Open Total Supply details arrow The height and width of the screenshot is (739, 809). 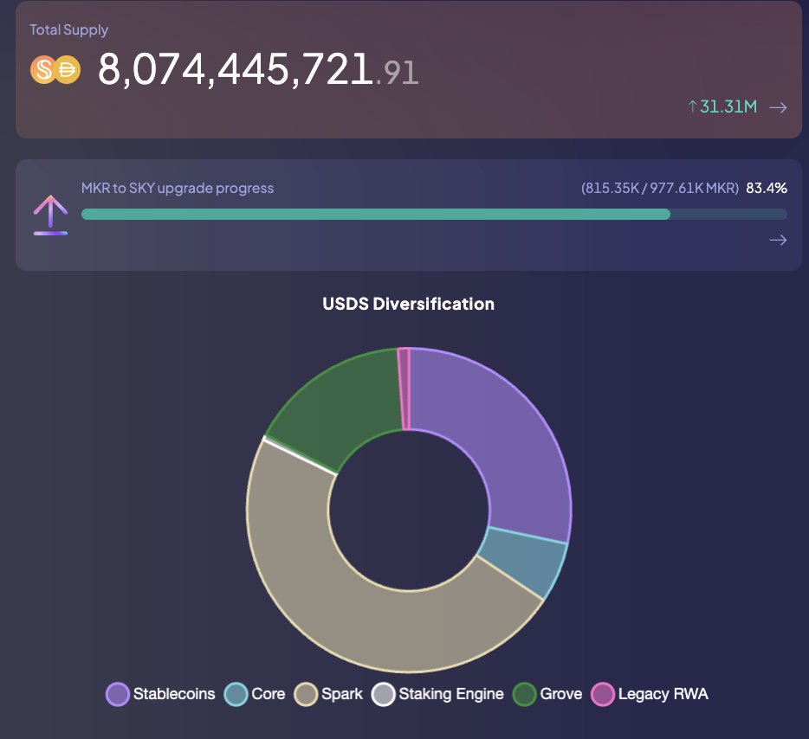778,107
